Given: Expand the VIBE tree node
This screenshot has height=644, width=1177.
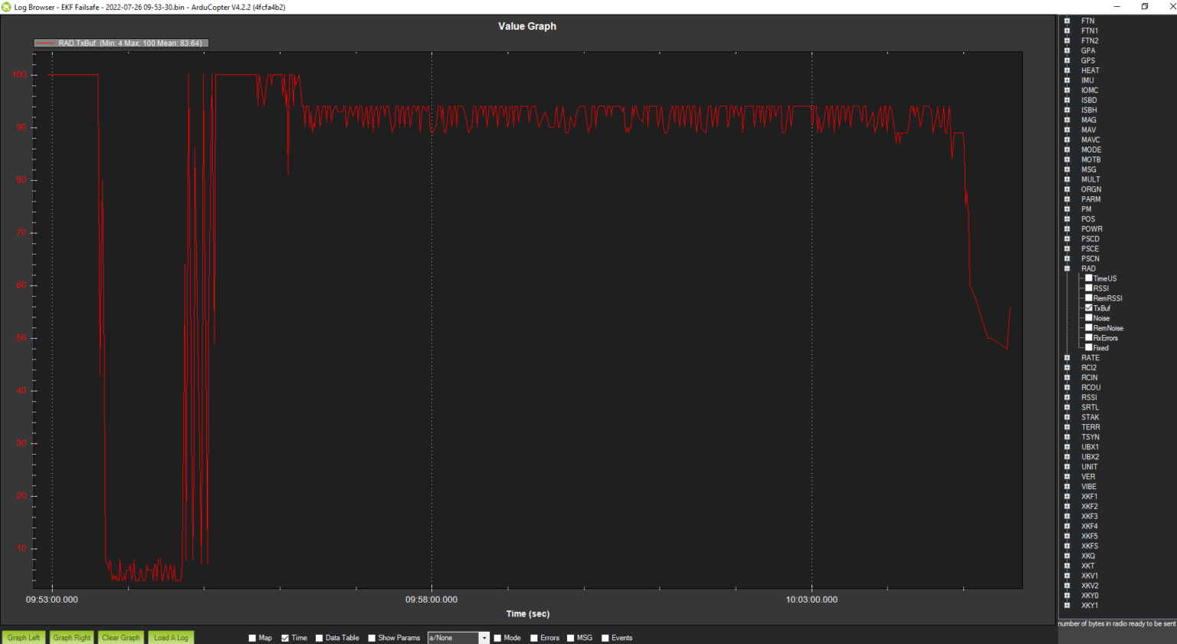Looking at the screenshot, I should (x=1067, y=487).
